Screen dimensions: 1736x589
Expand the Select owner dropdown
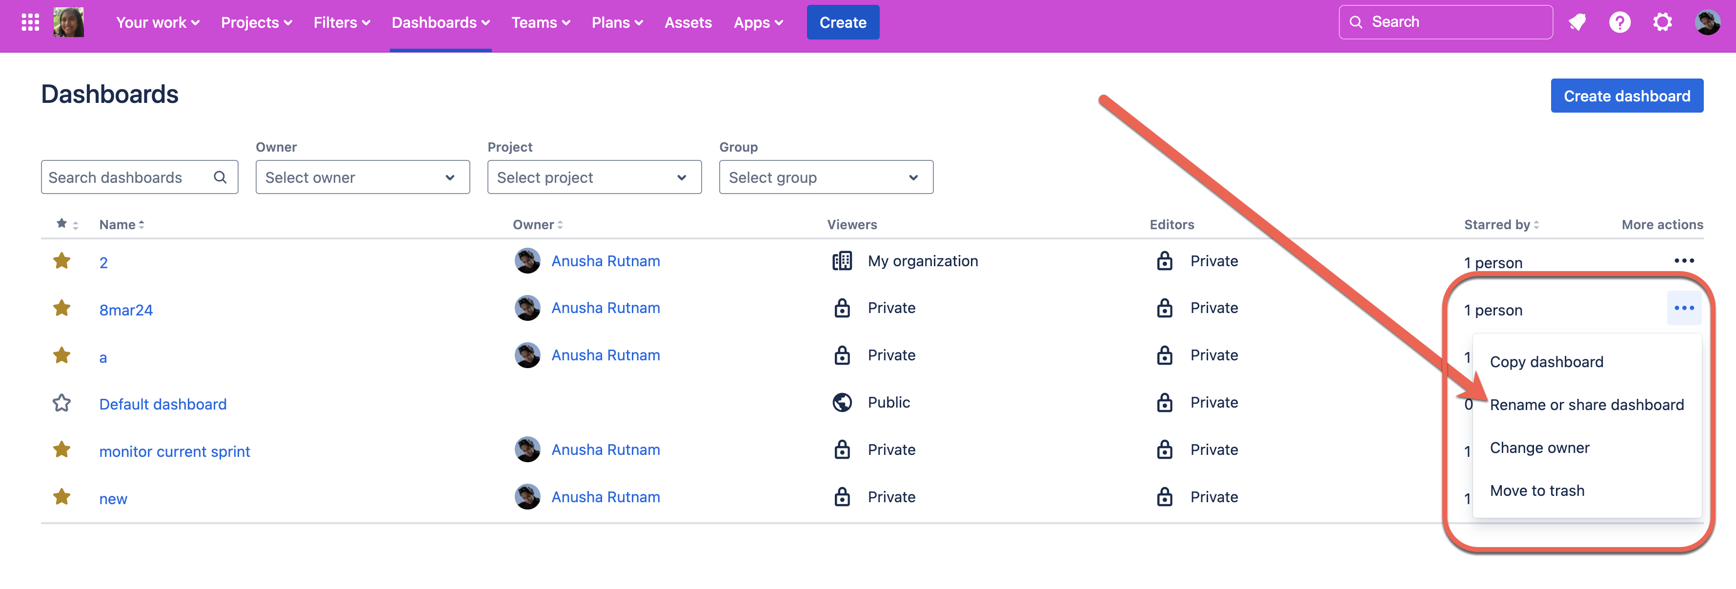(362, 177)
